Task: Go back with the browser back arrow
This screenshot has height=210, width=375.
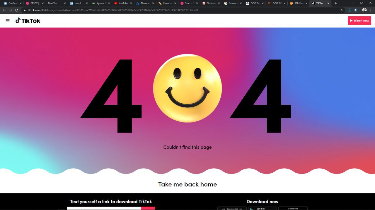Action: click(x=4, y=10)
